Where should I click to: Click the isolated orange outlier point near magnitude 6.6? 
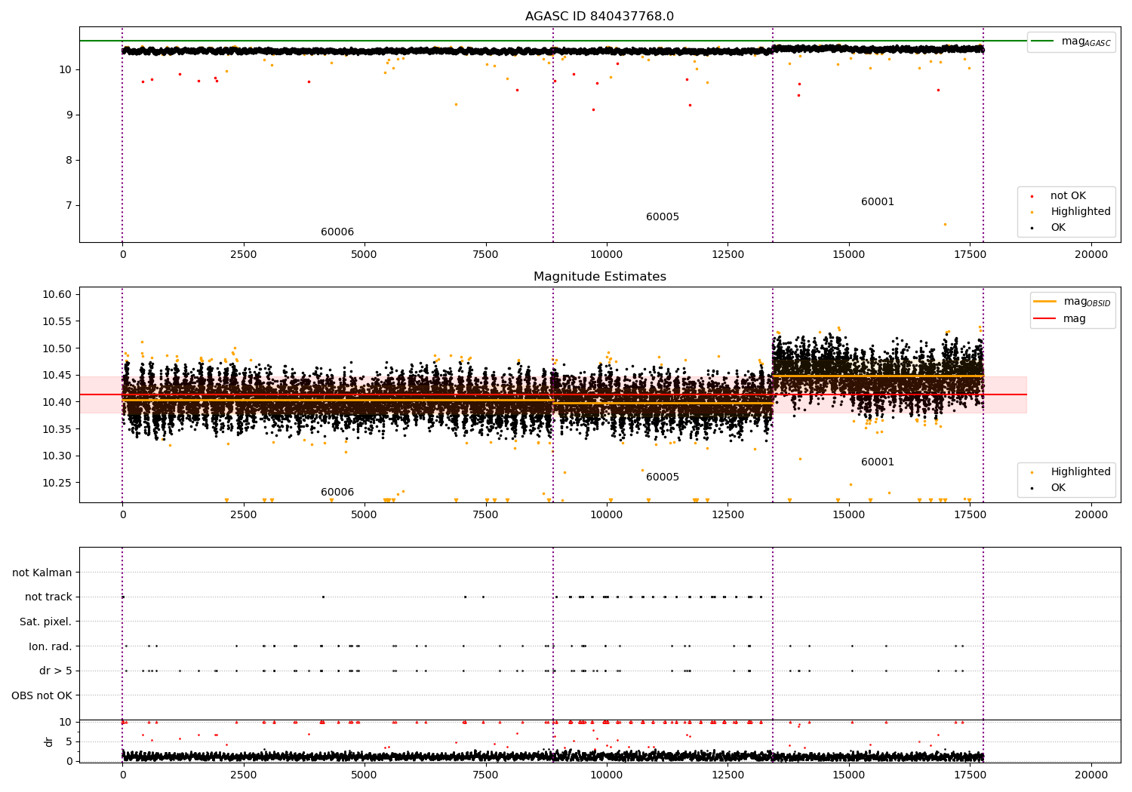click(944, 224)
